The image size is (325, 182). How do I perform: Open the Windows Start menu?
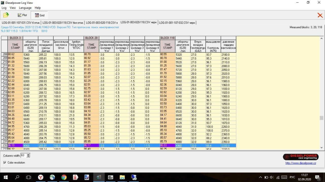click(5, 177)
